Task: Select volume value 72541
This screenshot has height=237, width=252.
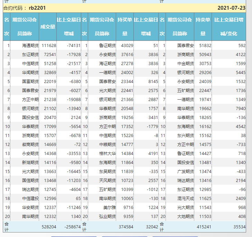Action: click(50, 55)
